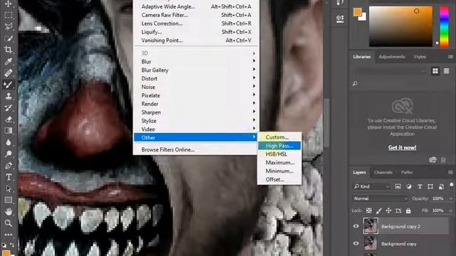Select the Hand tool

8,212
